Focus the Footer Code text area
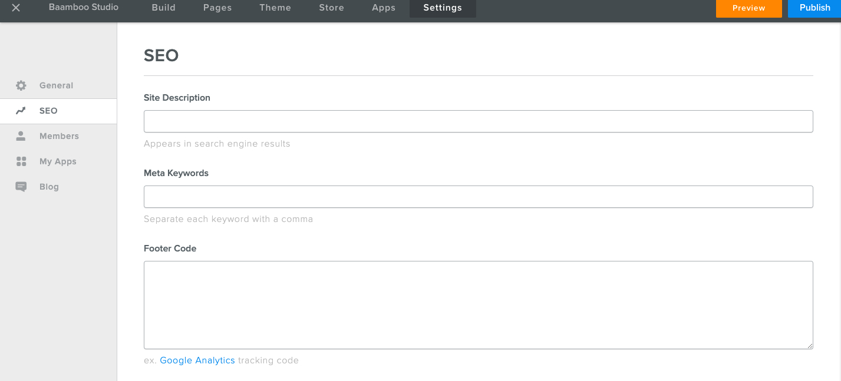 pos(478,304)
